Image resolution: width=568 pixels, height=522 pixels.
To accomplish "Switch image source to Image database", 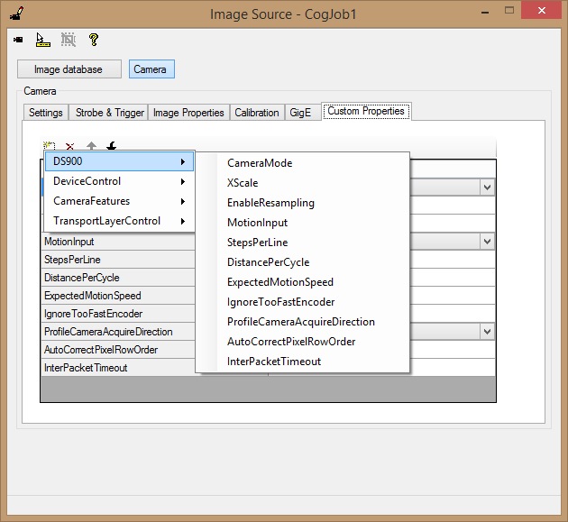I will click(68, 69).
